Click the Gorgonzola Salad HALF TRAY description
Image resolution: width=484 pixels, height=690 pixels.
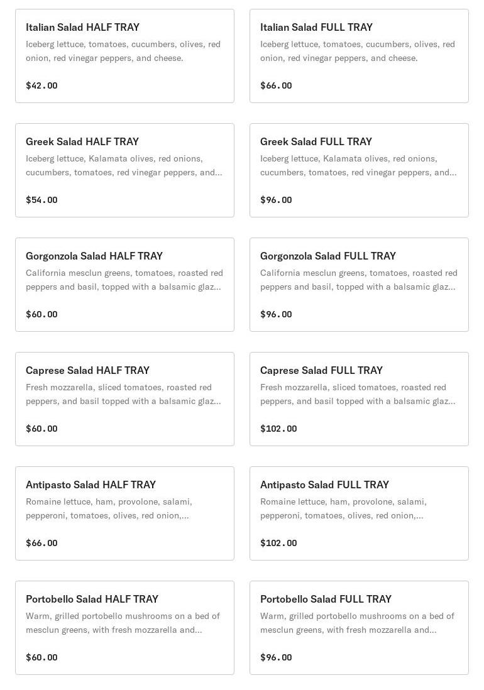(124, 280)
